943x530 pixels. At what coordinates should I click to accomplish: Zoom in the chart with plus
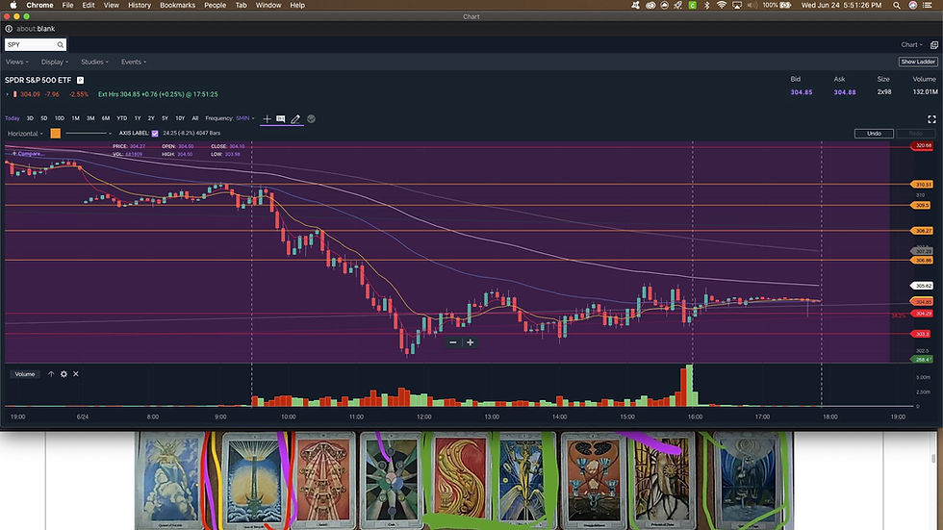[471, 342]
